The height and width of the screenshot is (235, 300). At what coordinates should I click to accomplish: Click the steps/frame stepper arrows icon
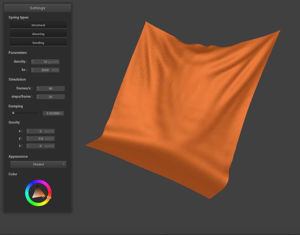coord(38,97)
